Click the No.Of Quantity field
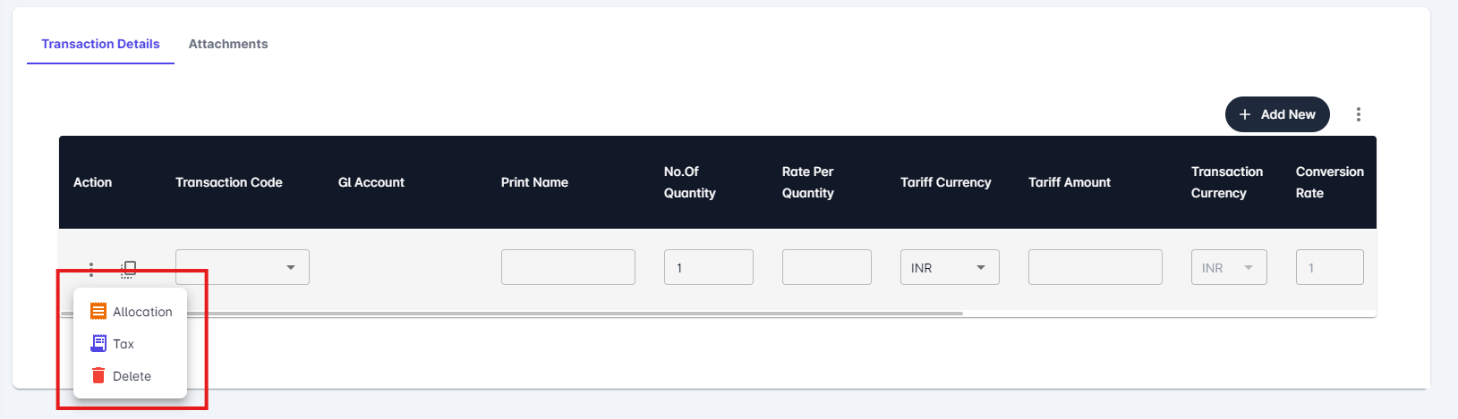The height and width of the screenshot is (419, 1458). (x=709, y=267)
